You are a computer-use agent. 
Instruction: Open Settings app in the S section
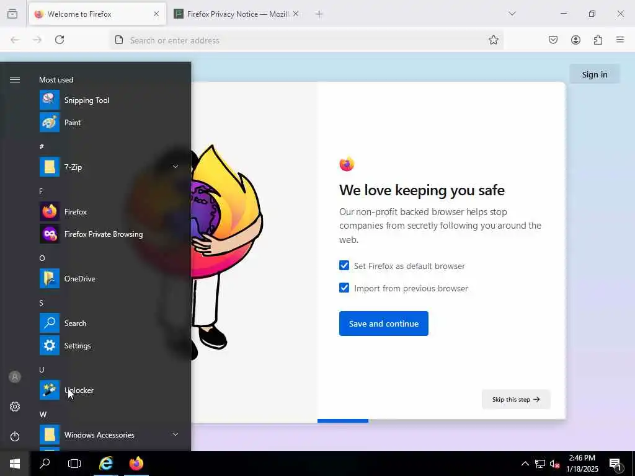pos(109,346)
